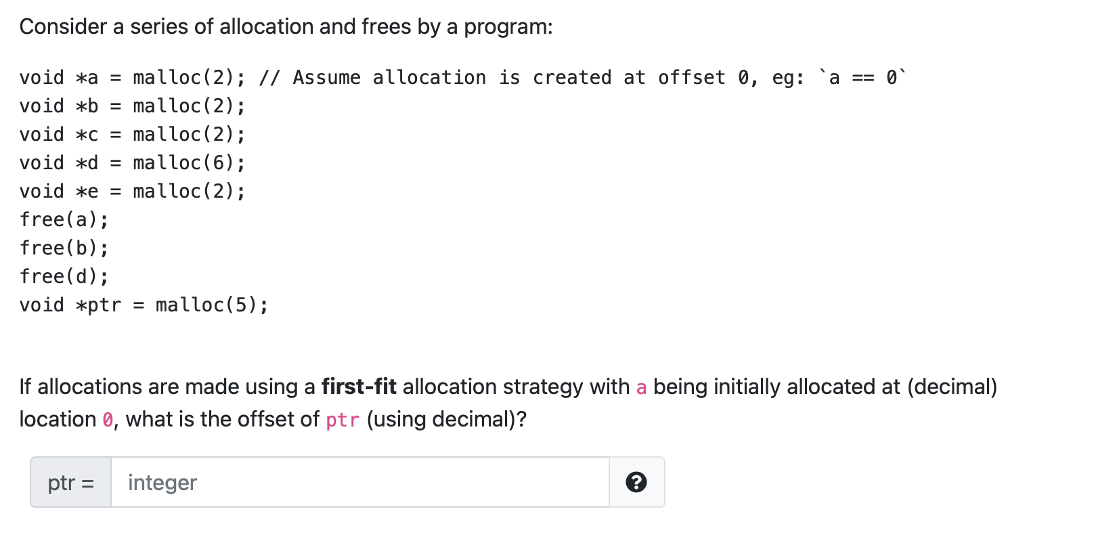Screen dimensions: 1094x547
Task: Click the pink inline code "0"
Action: 108,420
